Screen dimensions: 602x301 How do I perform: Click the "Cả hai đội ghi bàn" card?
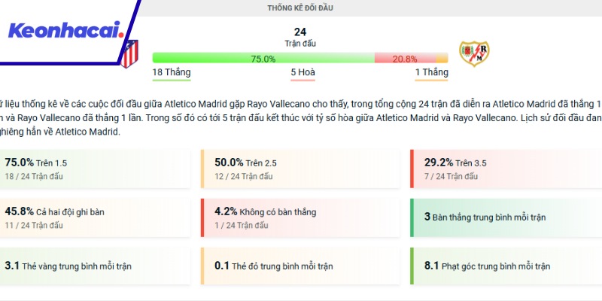point(96,218)
